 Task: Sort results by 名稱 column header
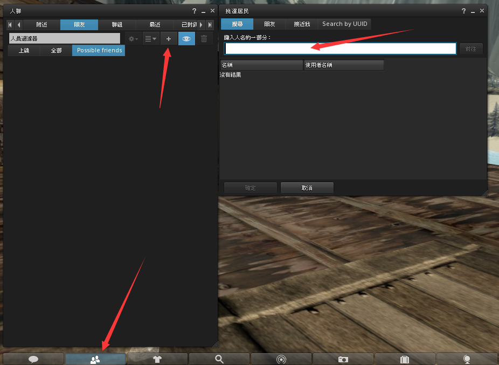pos(261,65)
